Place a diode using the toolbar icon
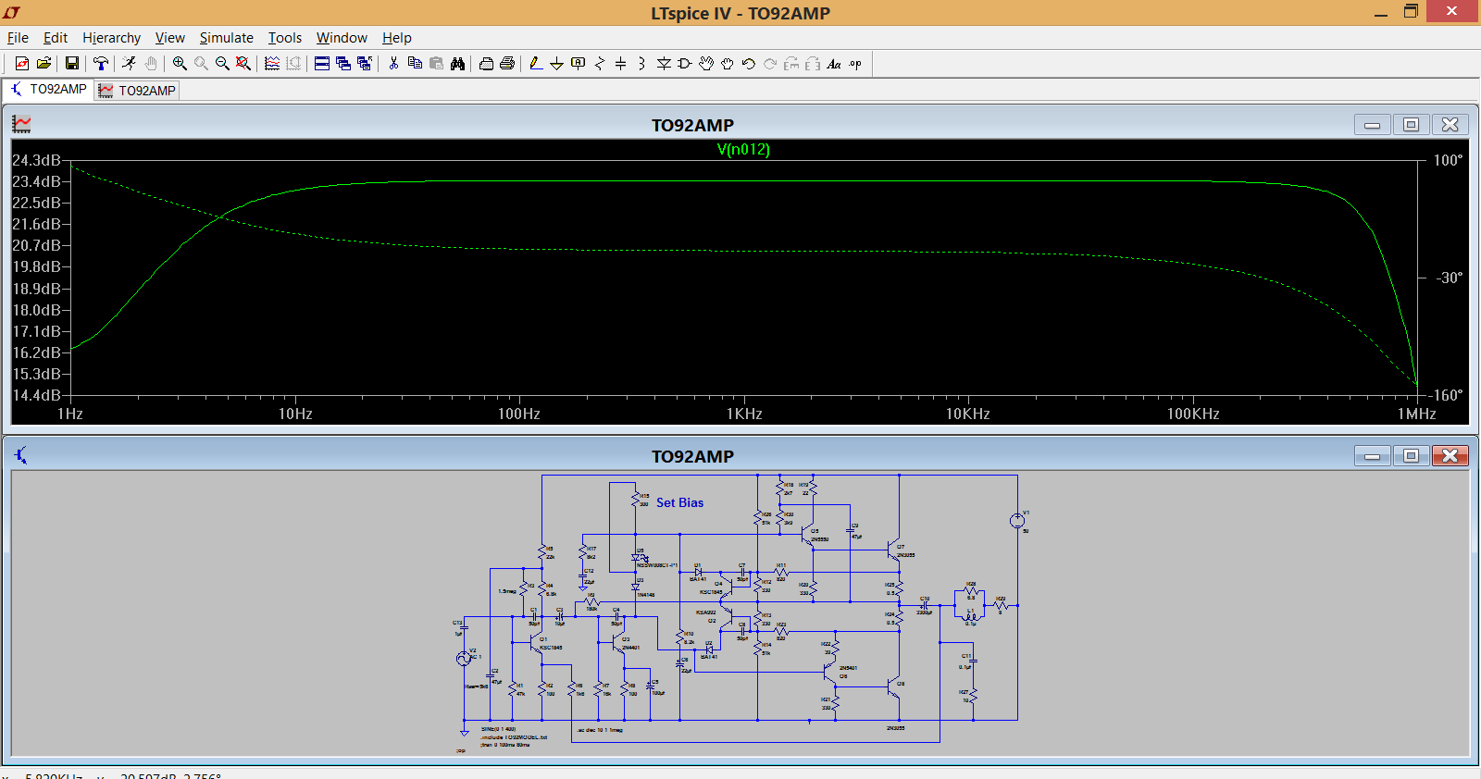 (x=664, y=64)
